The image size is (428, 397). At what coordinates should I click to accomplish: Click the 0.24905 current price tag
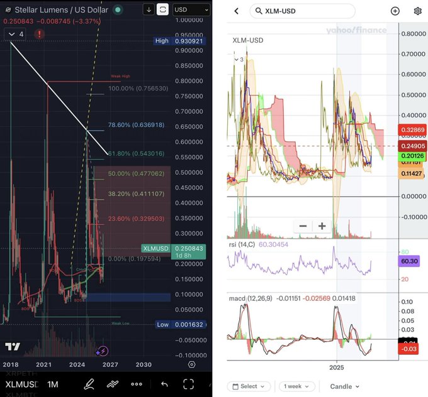pyautogui.click(x=413, y=146)
